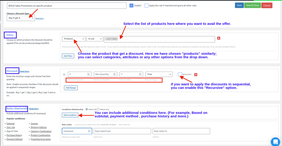Viewport: 282px width, 146px height.
Task: Open the In List condition dropdown
Action: click(95, 39)
